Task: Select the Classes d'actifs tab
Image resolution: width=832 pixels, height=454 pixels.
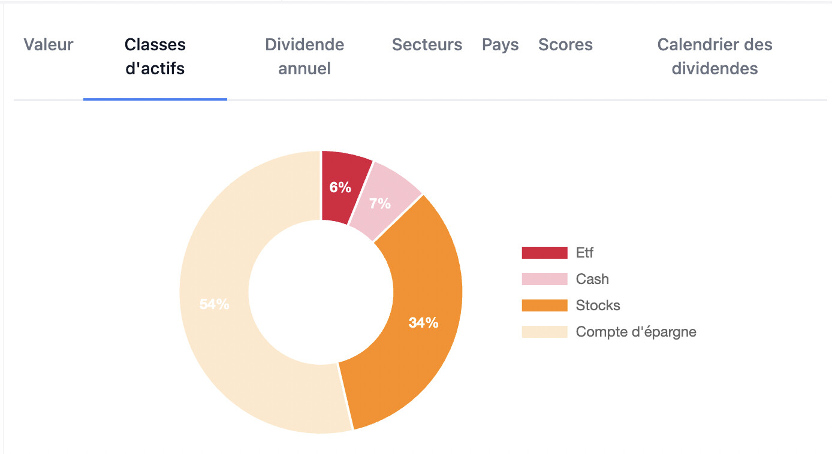Action: [155, 57]
